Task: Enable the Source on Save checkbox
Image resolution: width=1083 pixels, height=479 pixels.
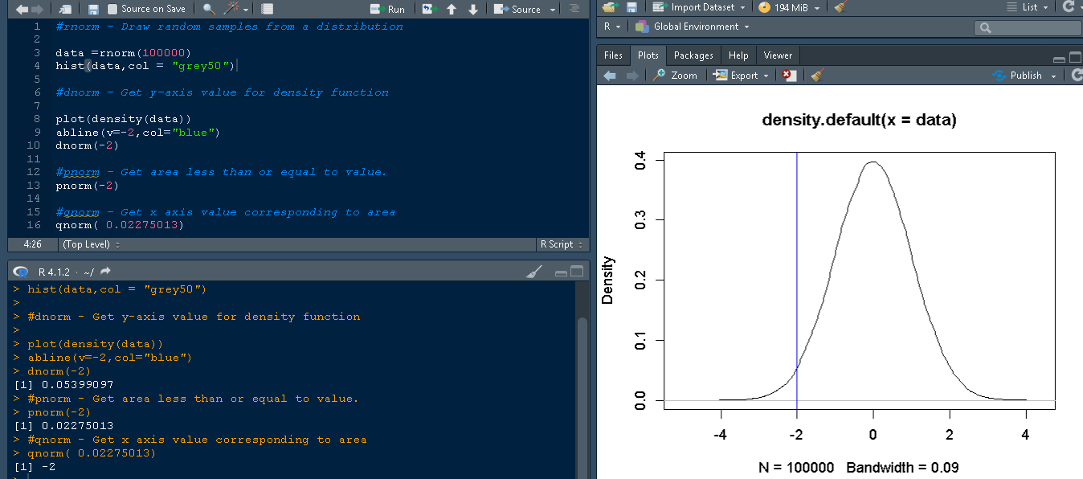Action: 112,9
